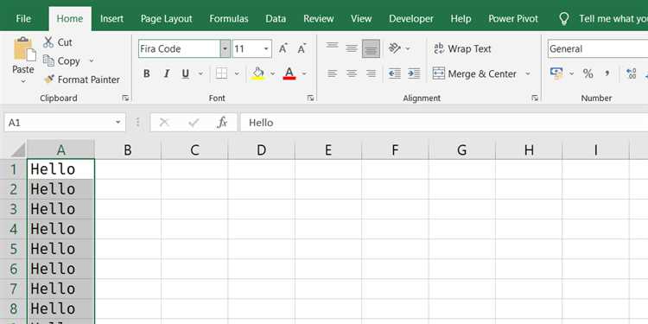This screenshot has height=324, width=648.
Task: Expand Merge & Center options arrow
Action: pos(527,73)
